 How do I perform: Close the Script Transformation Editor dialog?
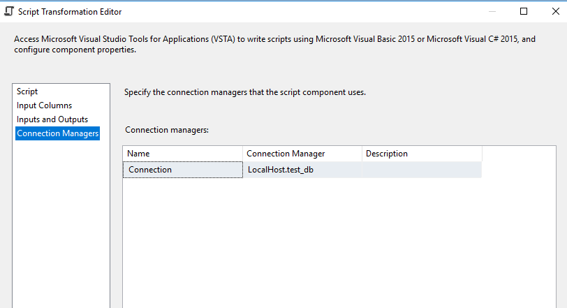pyautogui.click(x=555, y=11)
